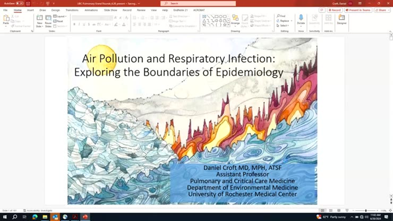393x221 pixels.
Task: Adjust the zoom slider in status bar
Action: (366, 211)
